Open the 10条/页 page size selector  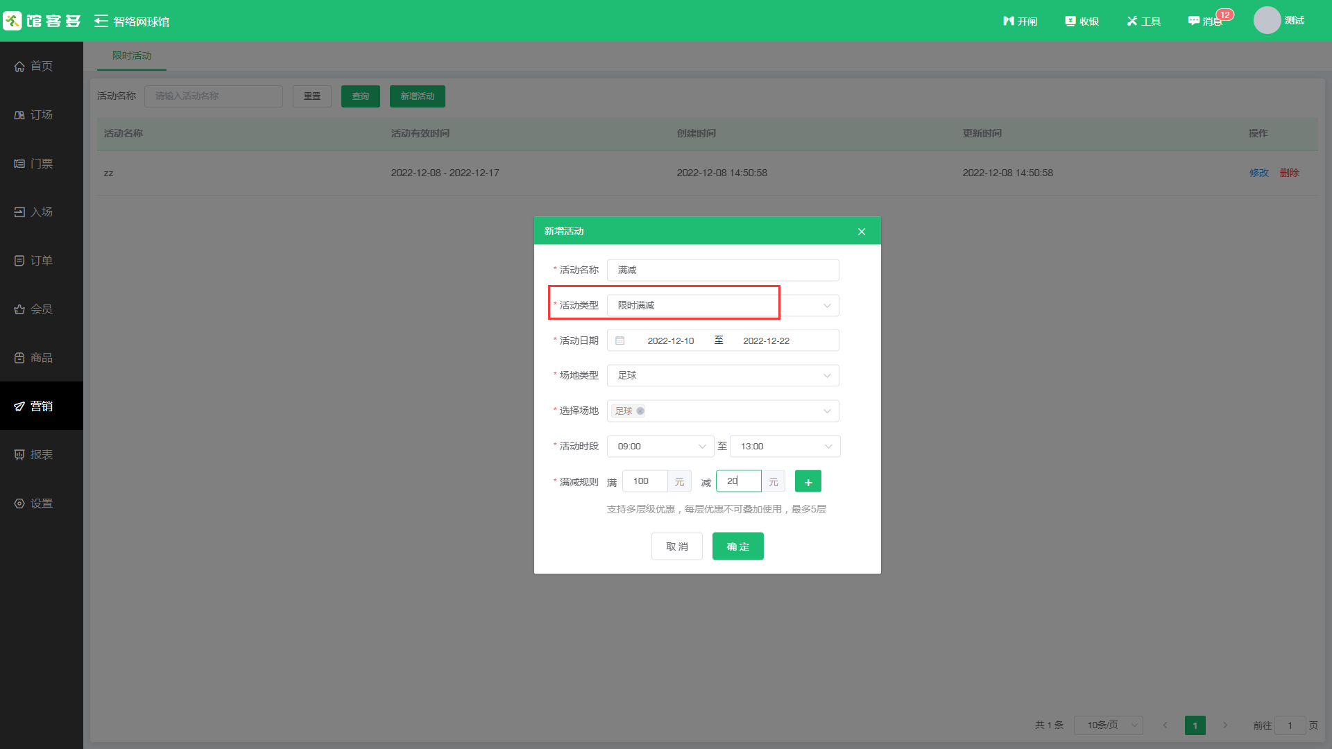tap(1108, 725)
